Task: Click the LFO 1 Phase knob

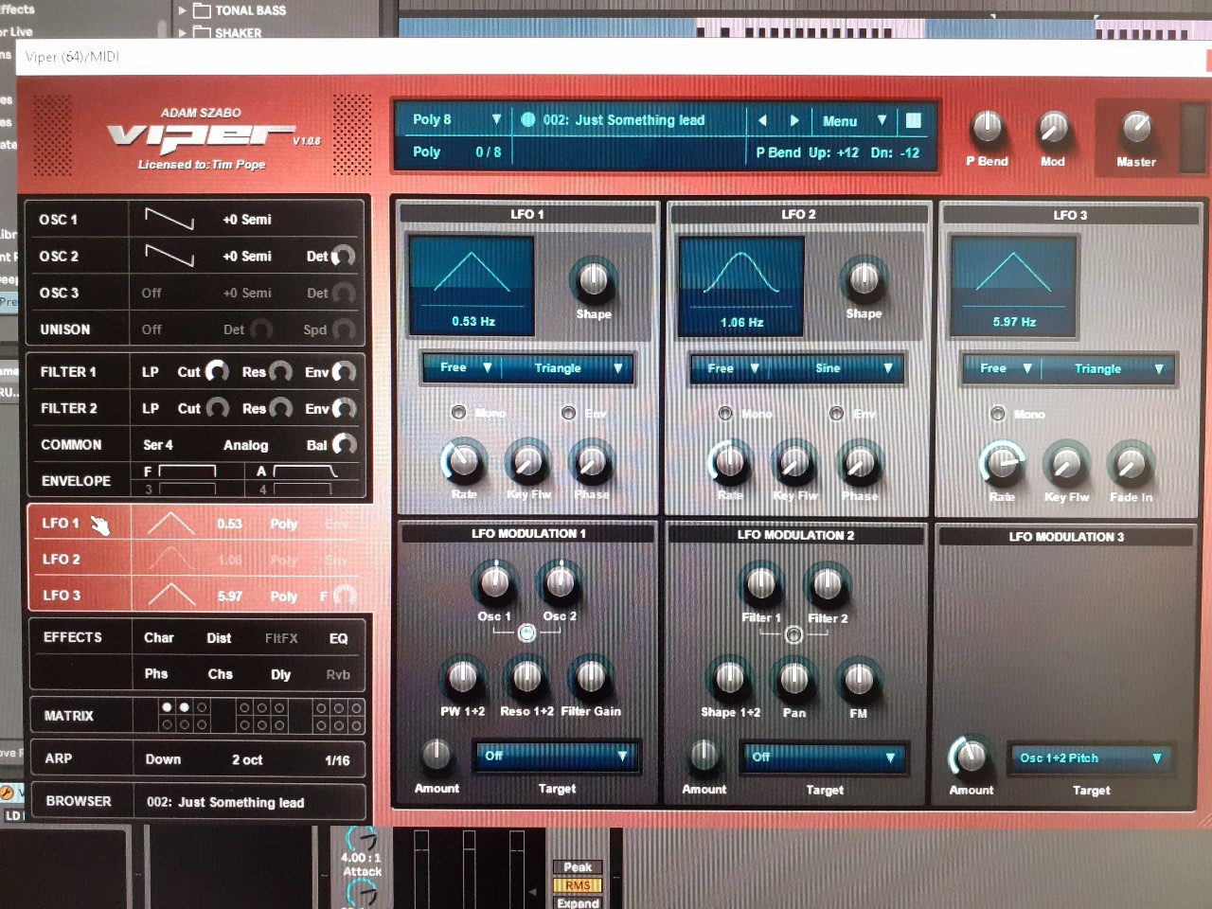Action: tap(592, 461)
